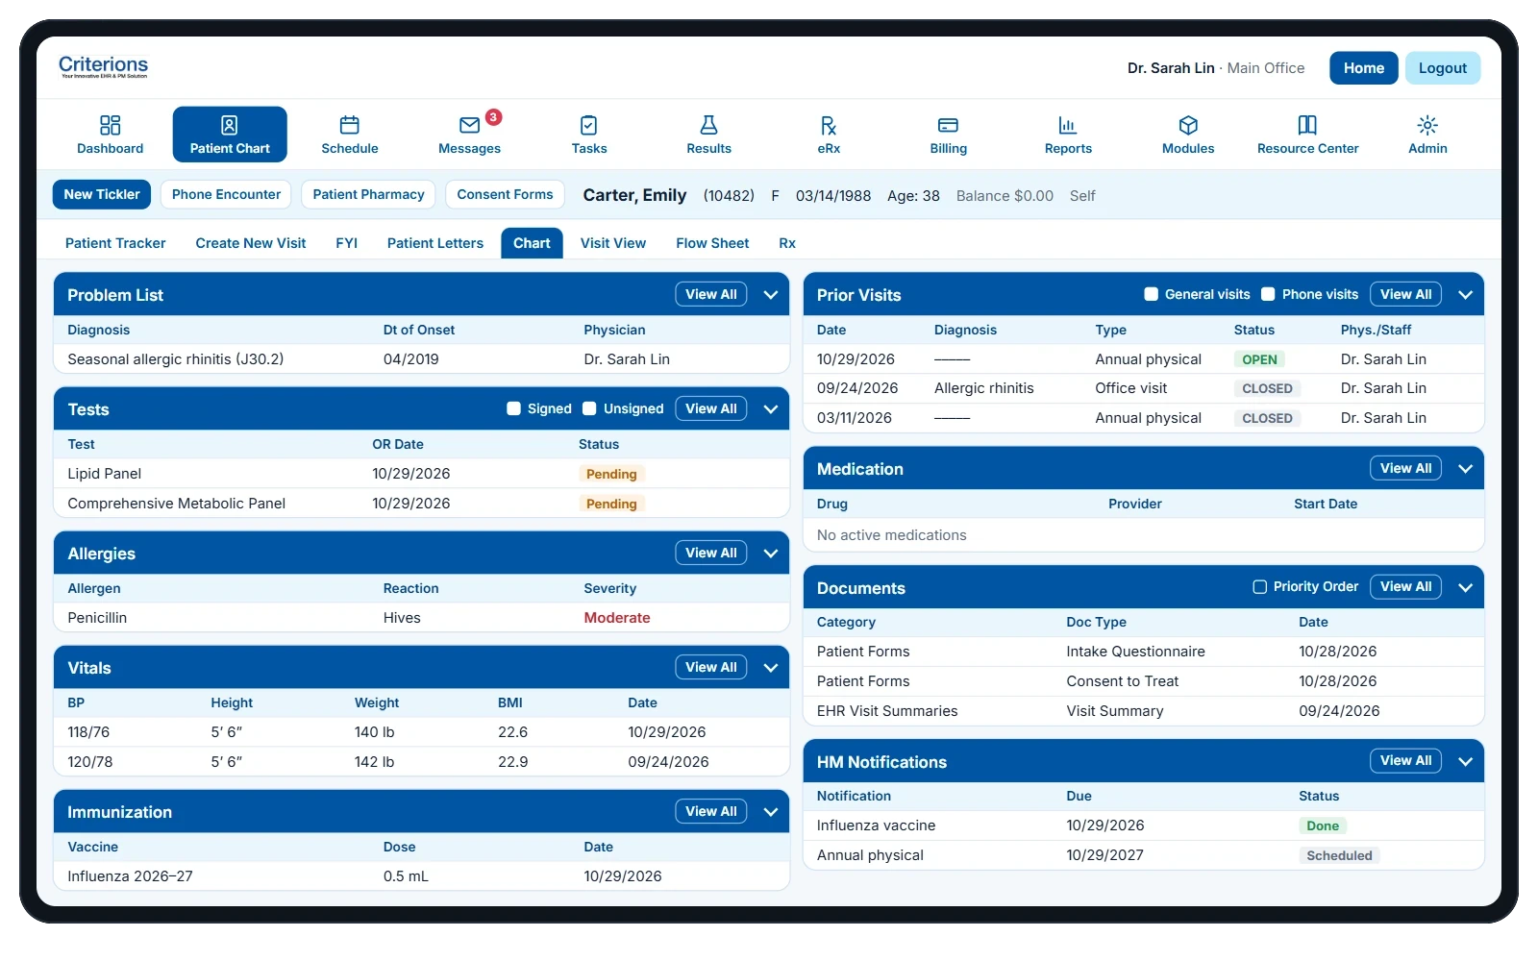Switch to the Visit View tab
This screenshot has height=961, width=1538.
pyautogui.click(x=613, y=243)
